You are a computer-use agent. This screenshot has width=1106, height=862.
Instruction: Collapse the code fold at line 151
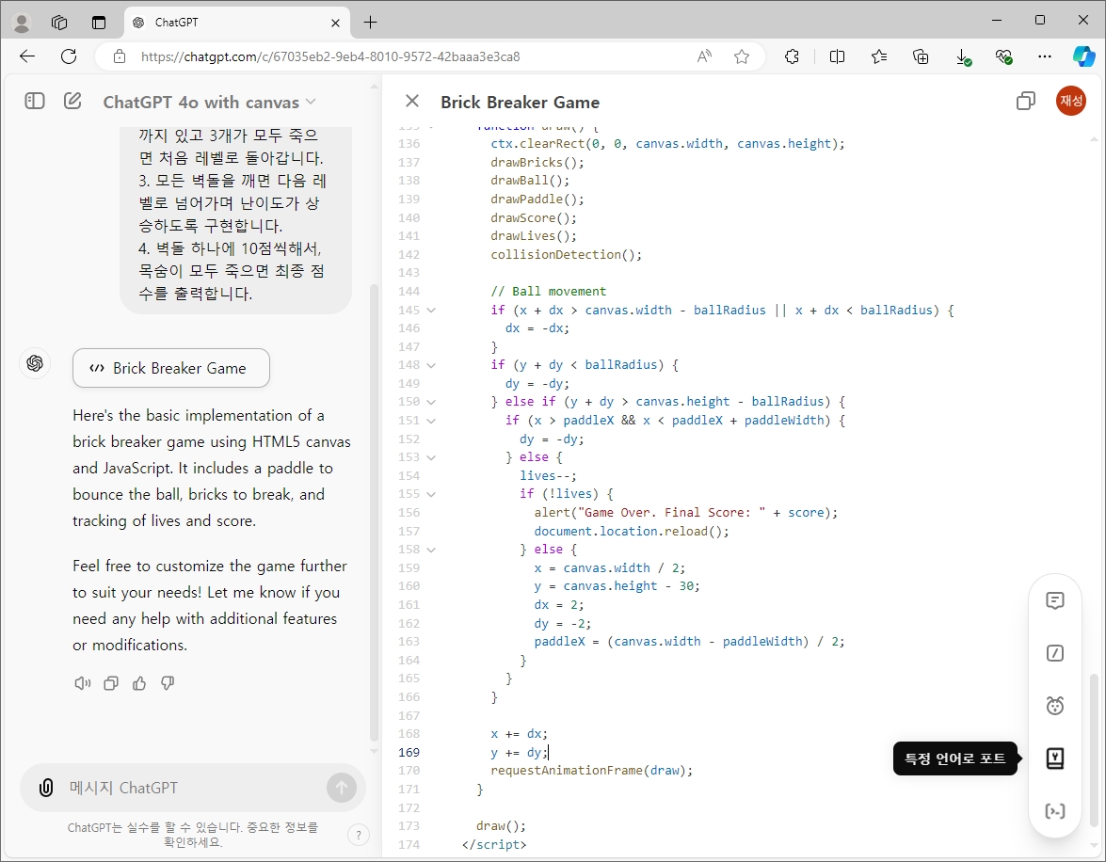(x=431, y=421)
